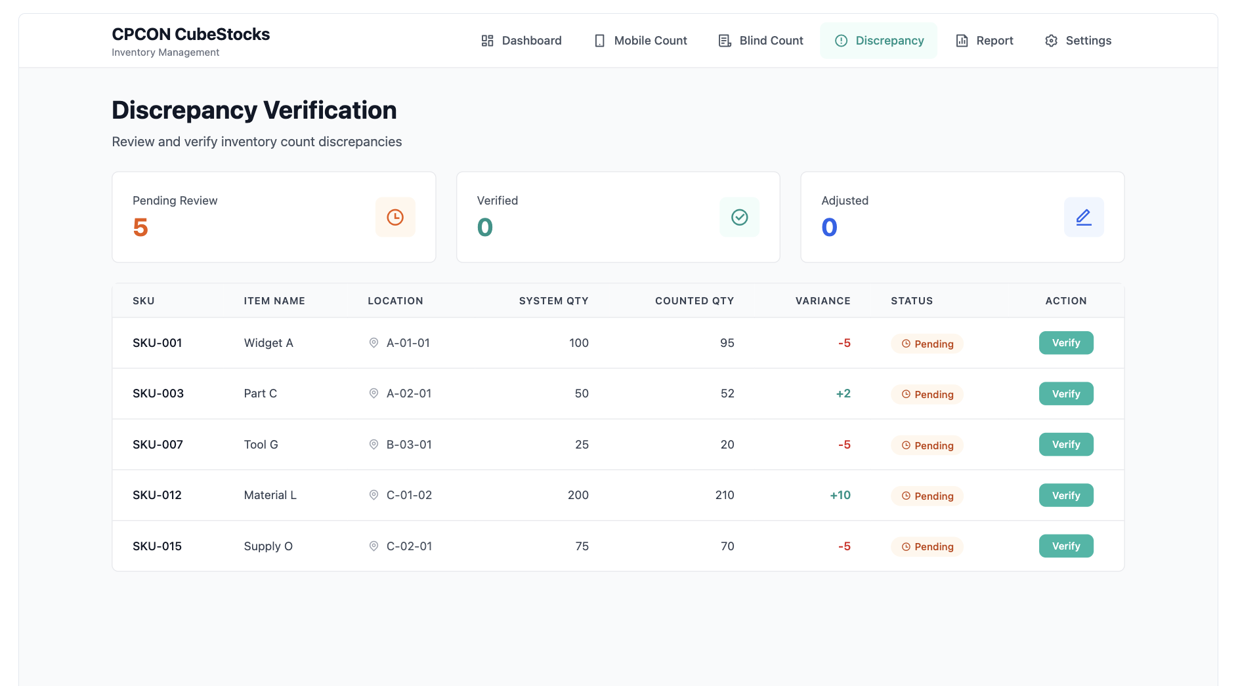
Task: Click the Report chart icon
Action: point(962,40)
